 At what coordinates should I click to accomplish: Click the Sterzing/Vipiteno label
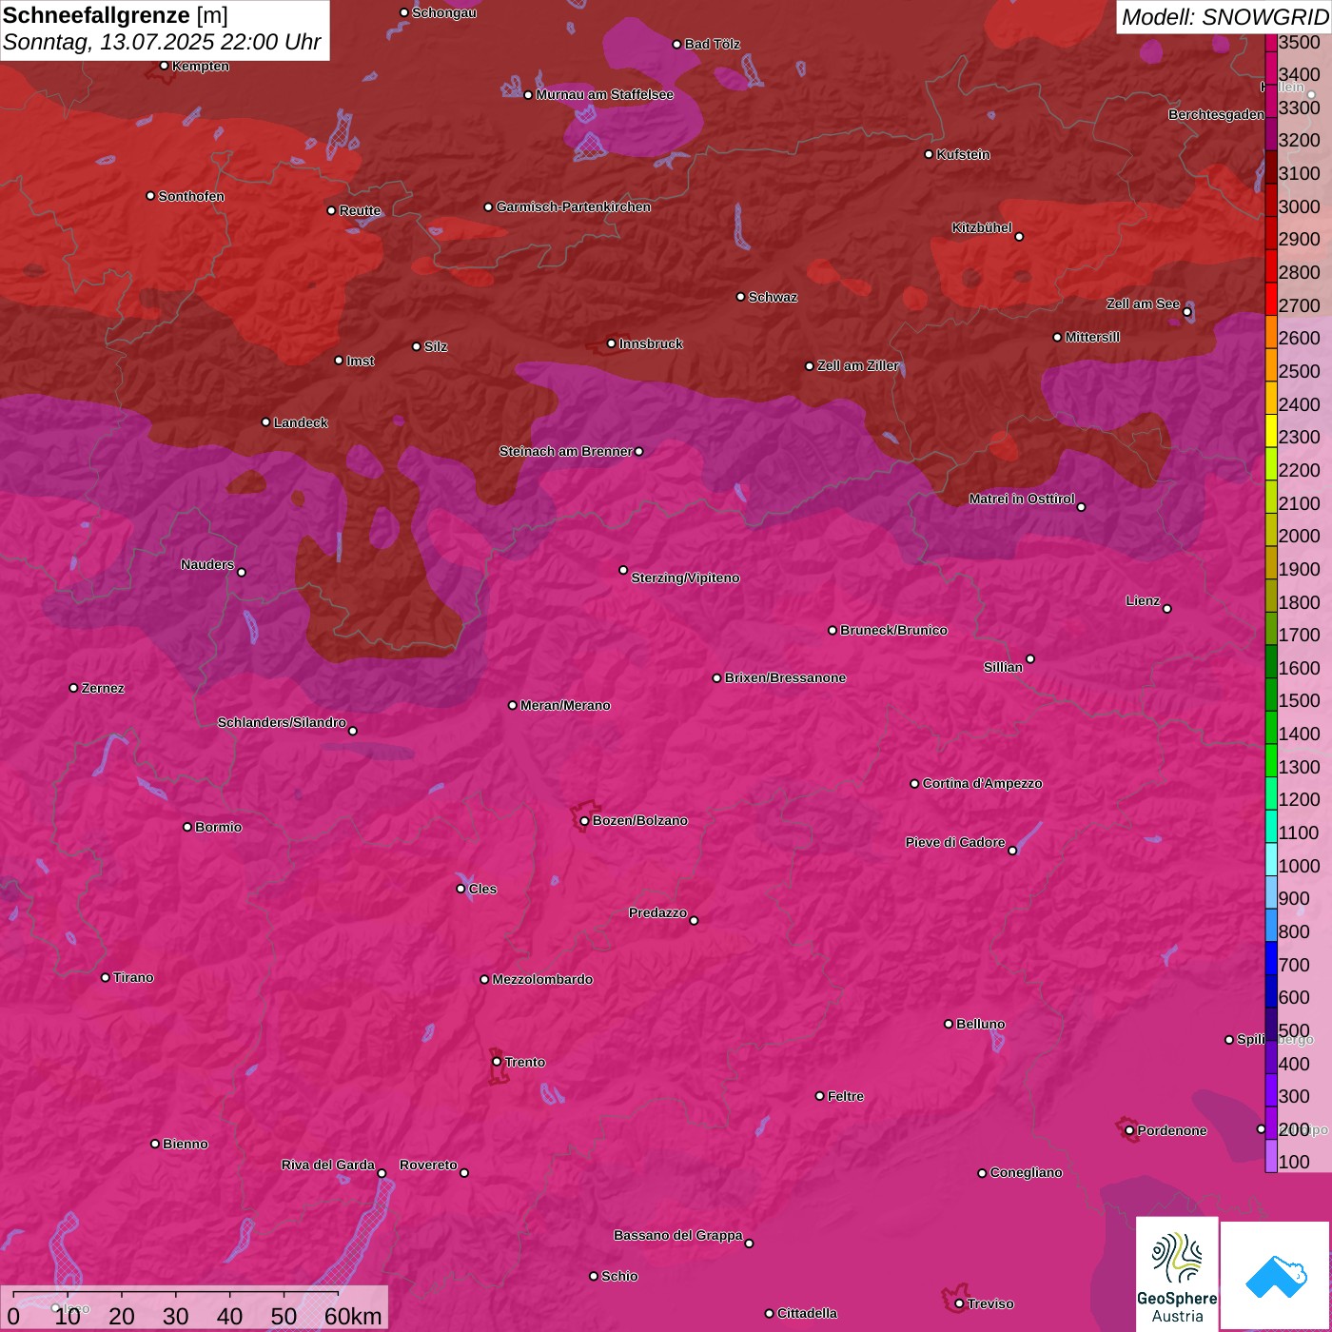pyautogui.click(x=685, y=578)
